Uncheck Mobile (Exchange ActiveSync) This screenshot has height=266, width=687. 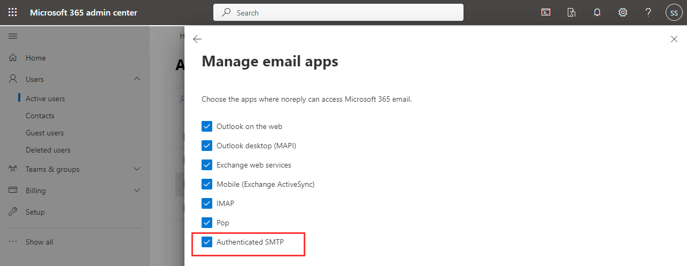point(207,184)
